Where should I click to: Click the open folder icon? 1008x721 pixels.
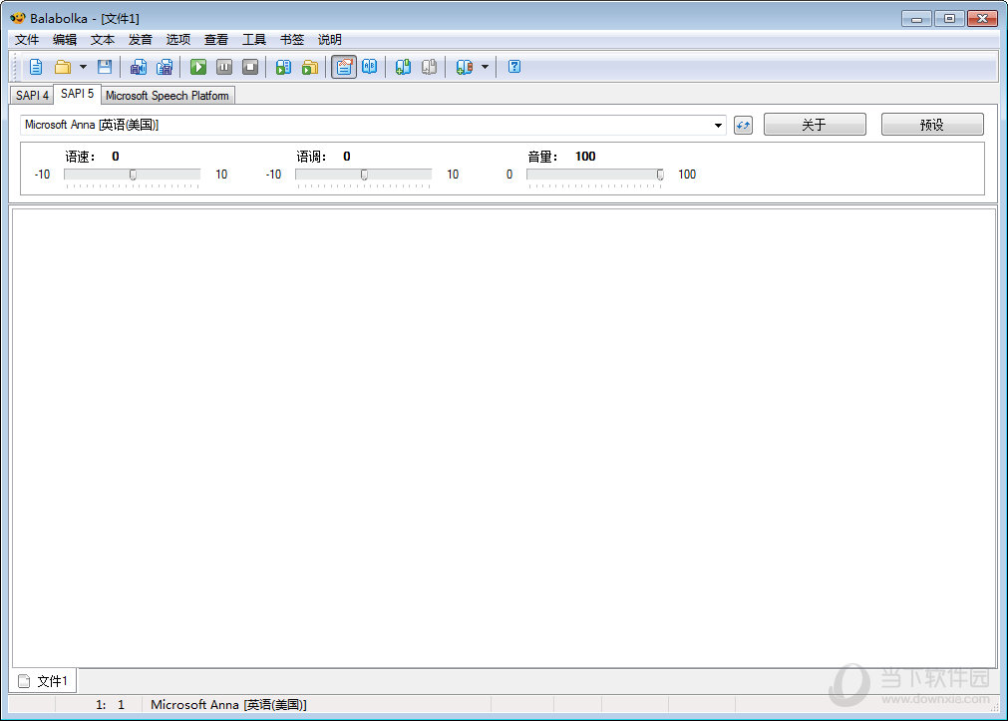pyautogui.click(x=63, y=67)
